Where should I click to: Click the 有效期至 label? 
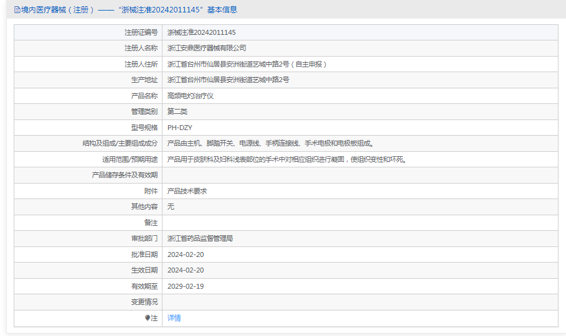click(144, 287)
